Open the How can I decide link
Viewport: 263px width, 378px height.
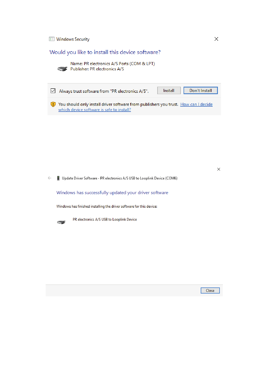coord(197,104)
